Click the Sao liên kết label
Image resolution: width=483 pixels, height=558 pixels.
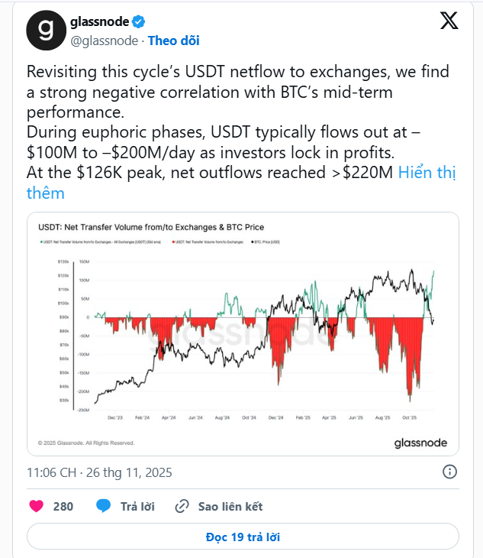pos(230,506)
